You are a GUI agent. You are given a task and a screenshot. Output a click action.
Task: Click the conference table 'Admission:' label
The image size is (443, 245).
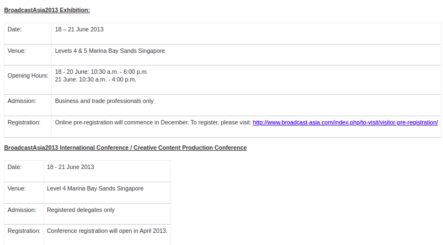pos(22,210)
